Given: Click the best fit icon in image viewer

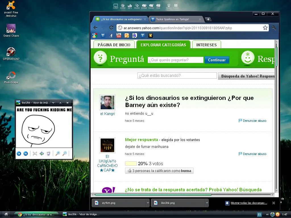Looking at the screenshot, I should 42,154.
